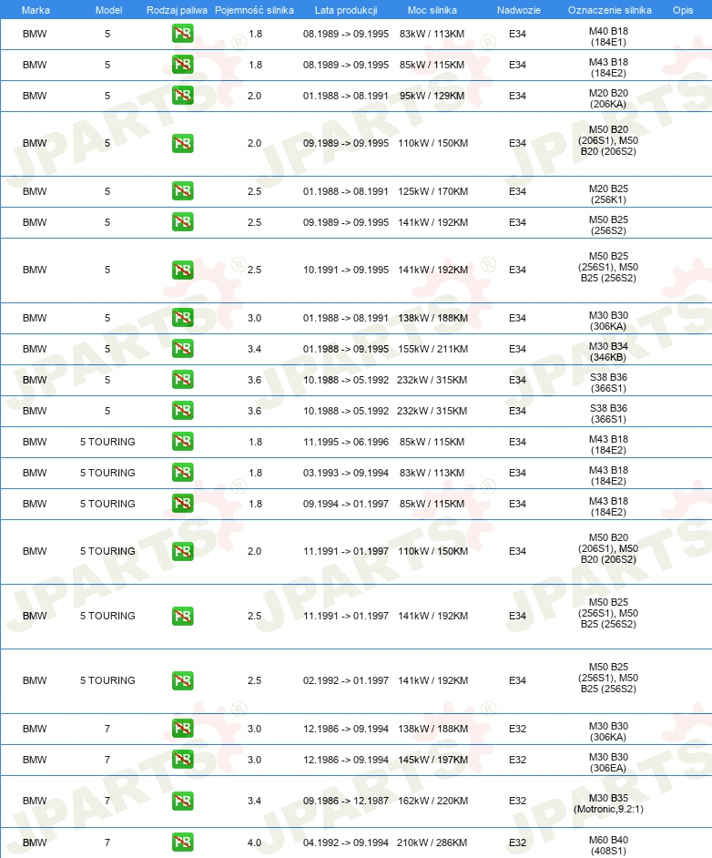
Task: Select engine code 'M30 B30 (306EA)'
Action: (608, 762)
